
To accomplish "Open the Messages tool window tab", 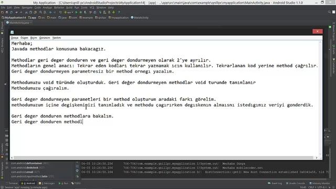I will [x=47, y=183].
